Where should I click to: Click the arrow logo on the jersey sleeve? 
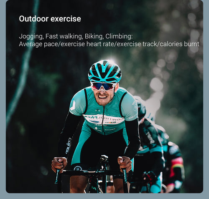point(72,106)
